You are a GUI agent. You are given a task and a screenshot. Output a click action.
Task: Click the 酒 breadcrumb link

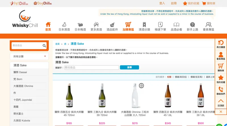click(x=65, y=44)
